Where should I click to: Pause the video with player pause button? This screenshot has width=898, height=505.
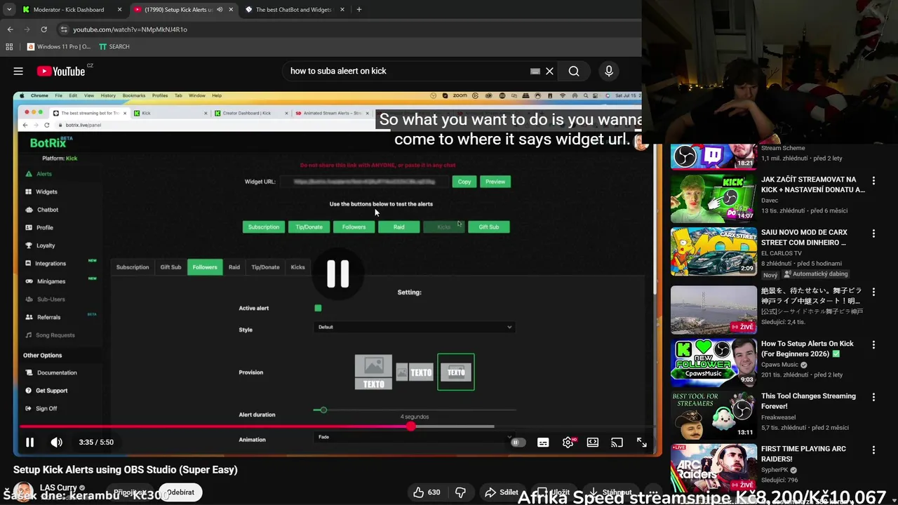pos(29,442)
